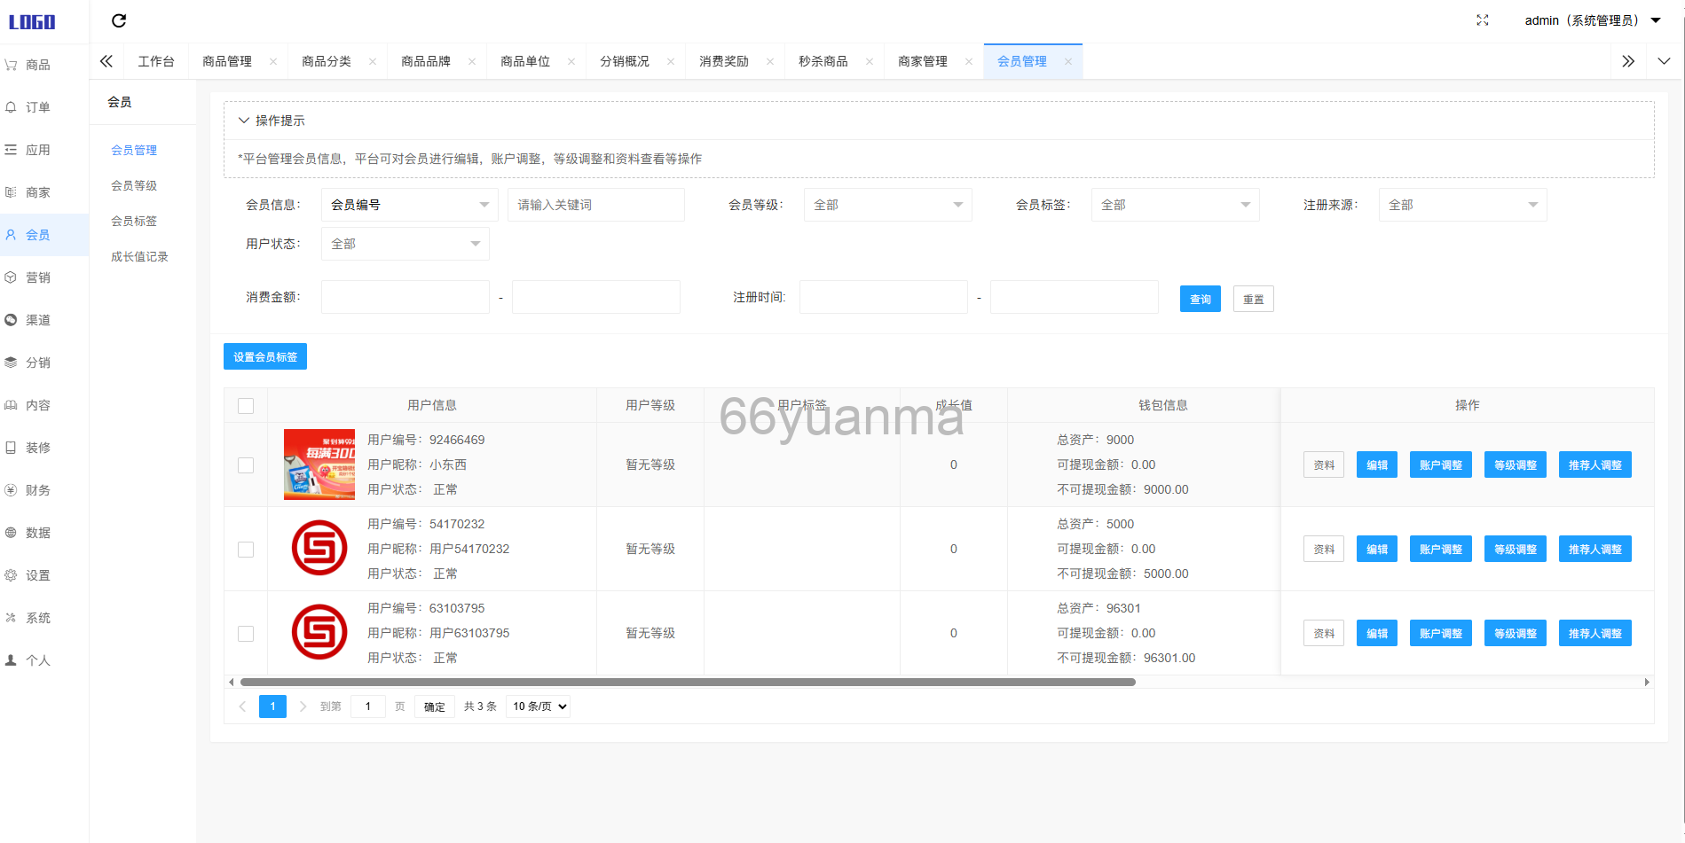Viewport: 1685px width, 843px height.
Task: Open tab options chevron at far right
Action: (x=1664, y=61)
